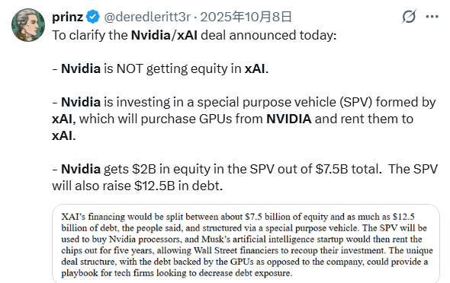Screen dimensions: 450x283
Task: Open the @deredleritt3r handle link
Action: coord(147,17)
